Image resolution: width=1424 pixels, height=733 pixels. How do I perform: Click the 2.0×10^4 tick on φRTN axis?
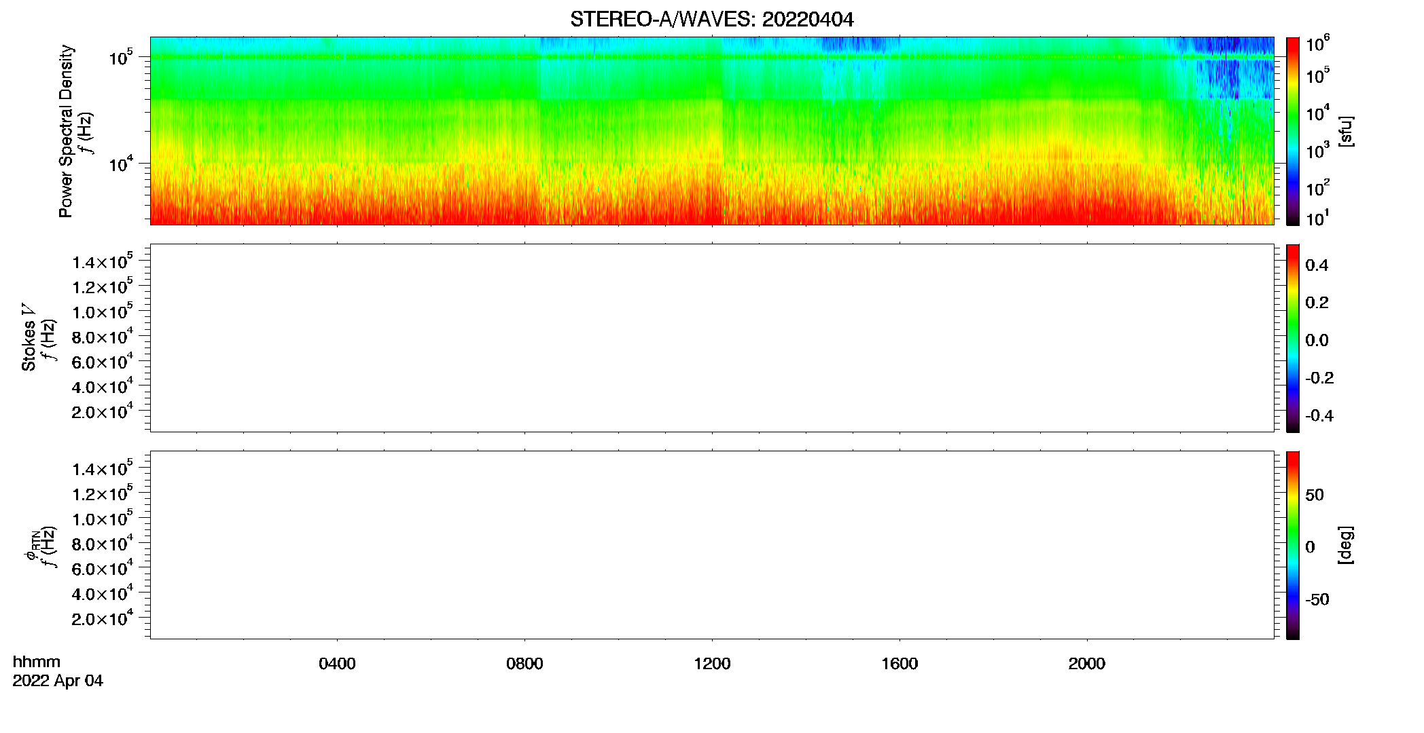103,618
